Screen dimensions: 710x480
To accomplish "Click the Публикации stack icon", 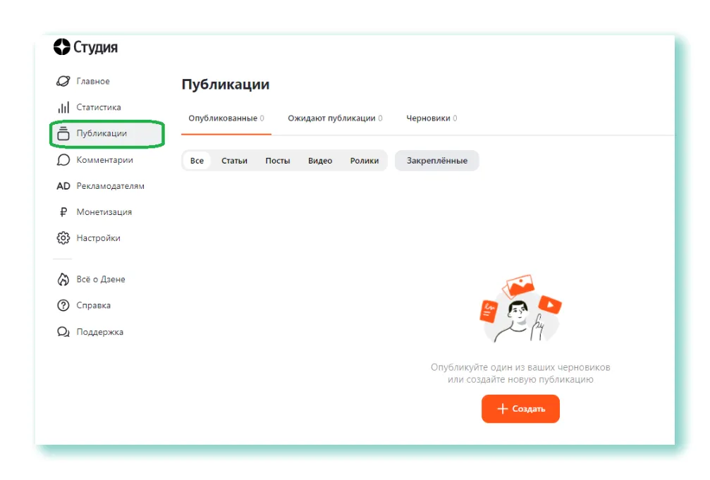I will (x=63, y=133).
